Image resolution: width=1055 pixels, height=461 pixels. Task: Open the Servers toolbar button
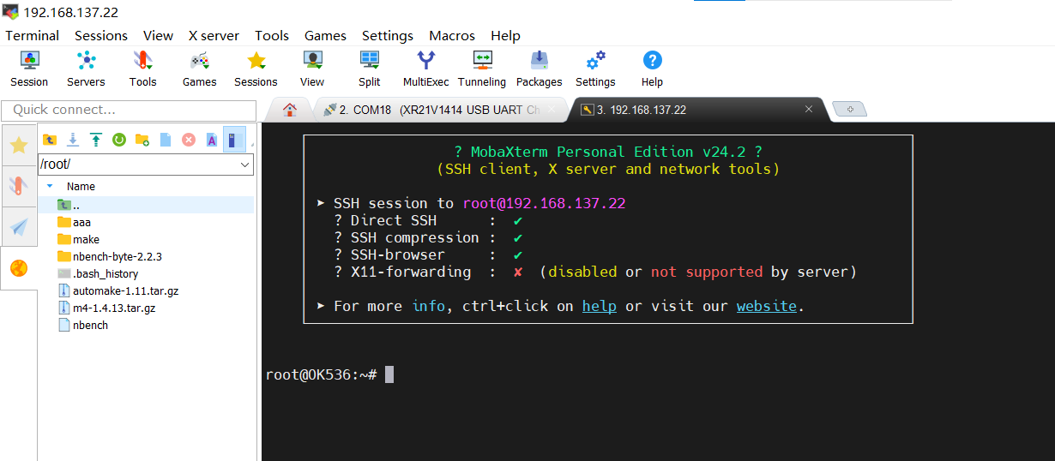(x=86, y=69)
